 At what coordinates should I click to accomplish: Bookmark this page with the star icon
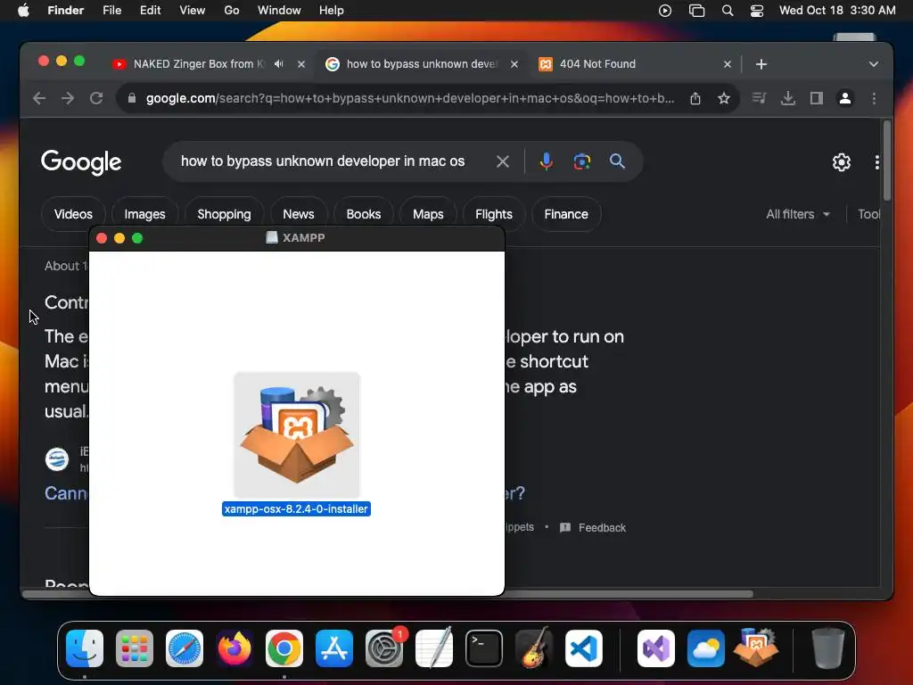(724, 98)
